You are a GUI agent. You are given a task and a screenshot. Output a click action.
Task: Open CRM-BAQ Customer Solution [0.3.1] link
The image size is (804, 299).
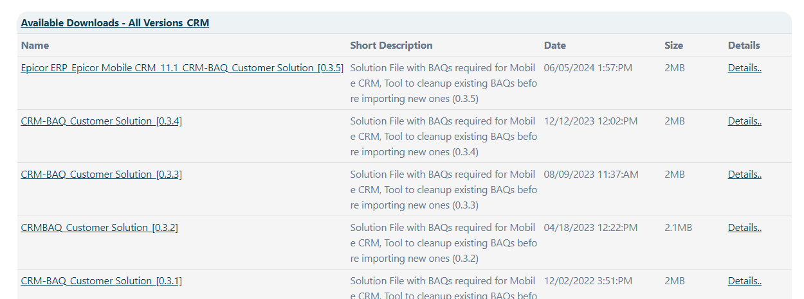[102, 280]
